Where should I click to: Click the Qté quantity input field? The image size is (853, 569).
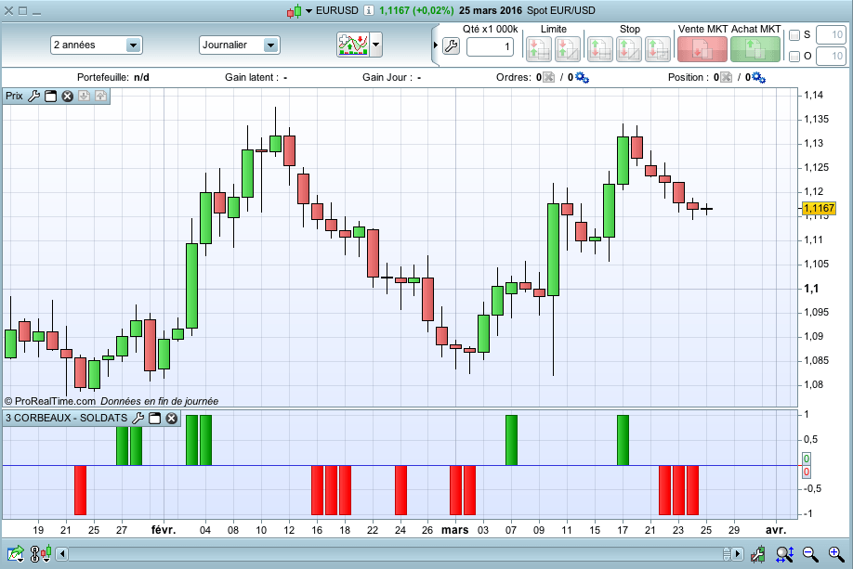coord(490,46)
